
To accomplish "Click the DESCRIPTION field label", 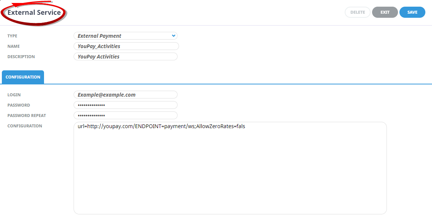I will pyautogui.click(x=21, y=57).
